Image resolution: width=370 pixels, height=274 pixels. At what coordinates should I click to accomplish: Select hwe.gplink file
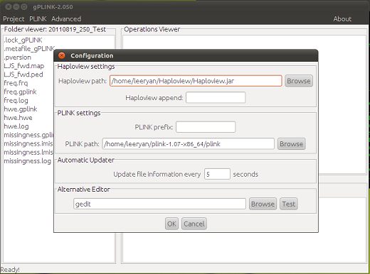click(21, 109)
